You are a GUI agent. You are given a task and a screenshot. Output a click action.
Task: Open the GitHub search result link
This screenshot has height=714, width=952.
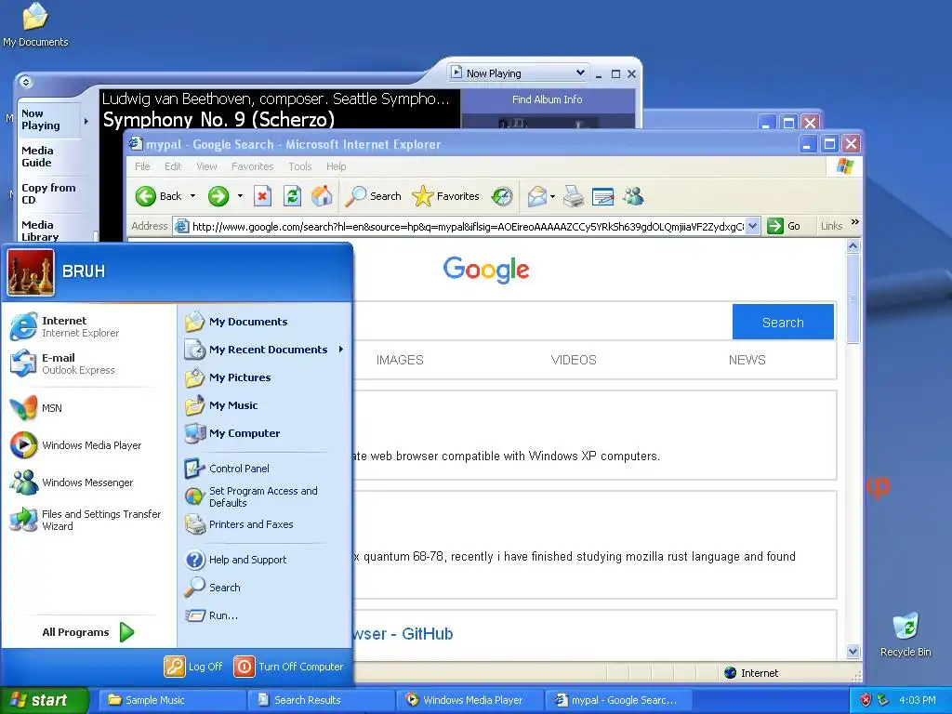pyautogui.click(x=402, y=633)
